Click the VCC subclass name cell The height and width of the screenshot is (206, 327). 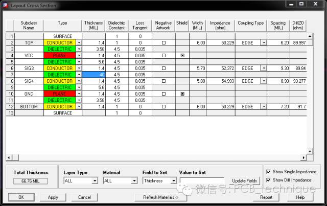pos(29,56)
